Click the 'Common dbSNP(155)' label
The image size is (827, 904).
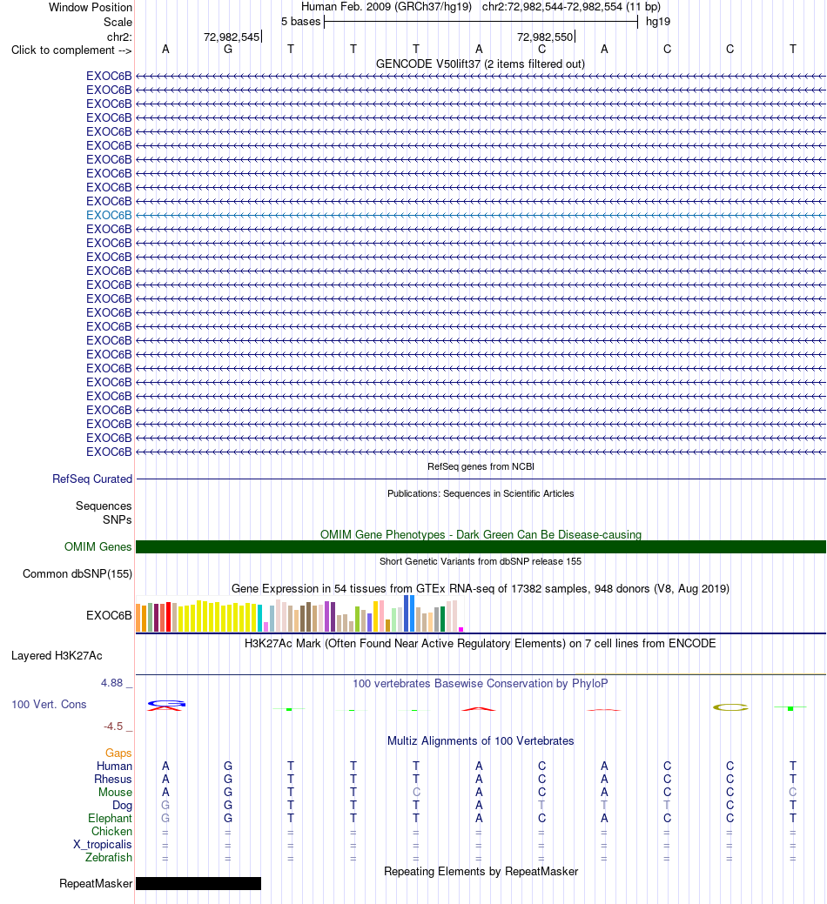click(x=77, y=573)
